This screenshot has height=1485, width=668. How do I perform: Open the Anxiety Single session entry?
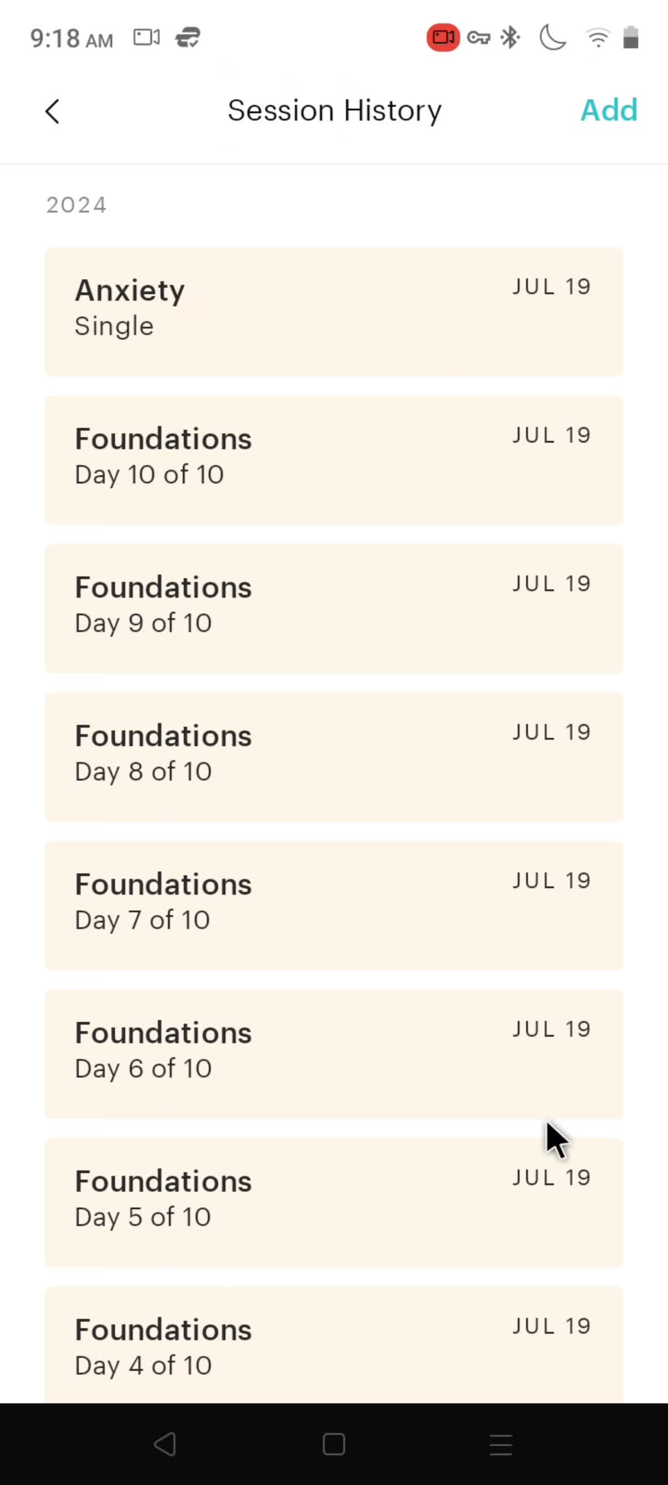pos(334,312)
